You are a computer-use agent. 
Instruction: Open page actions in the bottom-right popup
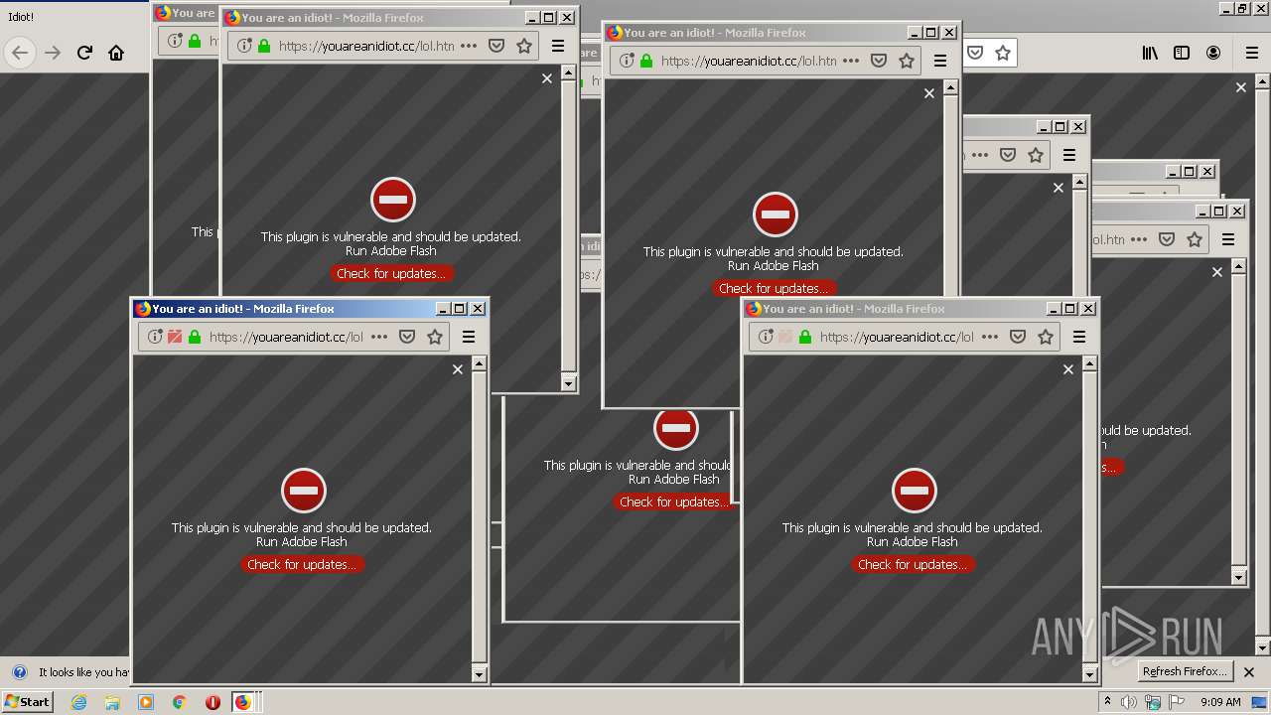click(990, 337)
